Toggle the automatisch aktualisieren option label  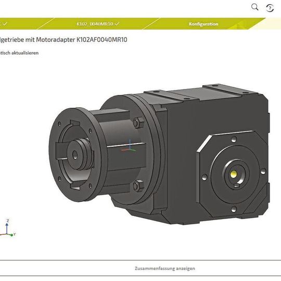[x=19, y=53]
